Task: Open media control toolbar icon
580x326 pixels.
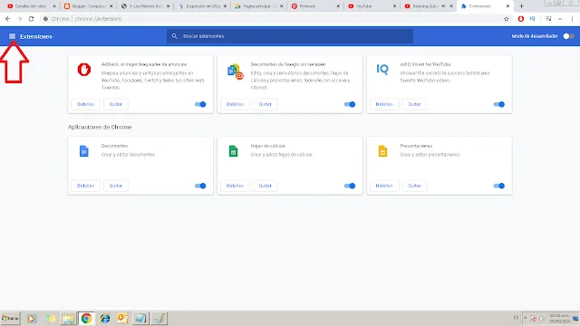Action: pyautogui.click(x=548, y=19)
